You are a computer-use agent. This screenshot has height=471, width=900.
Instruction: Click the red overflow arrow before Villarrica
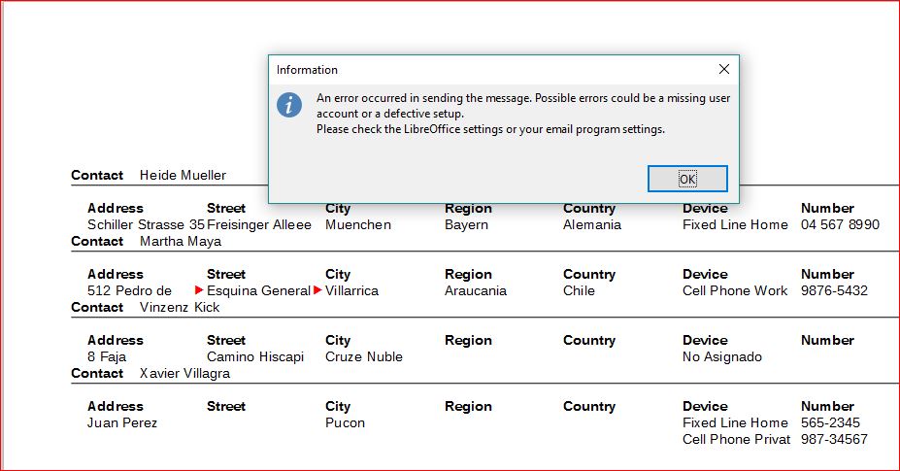coord(317,290)
